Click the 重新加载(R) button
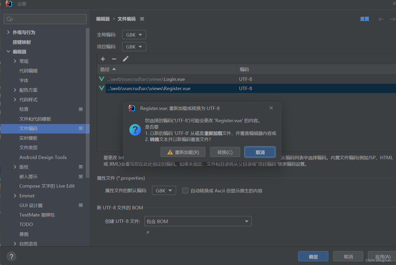The height and width of the screenshot is (265, 396). pyautogui.click(x=183, y=152)
